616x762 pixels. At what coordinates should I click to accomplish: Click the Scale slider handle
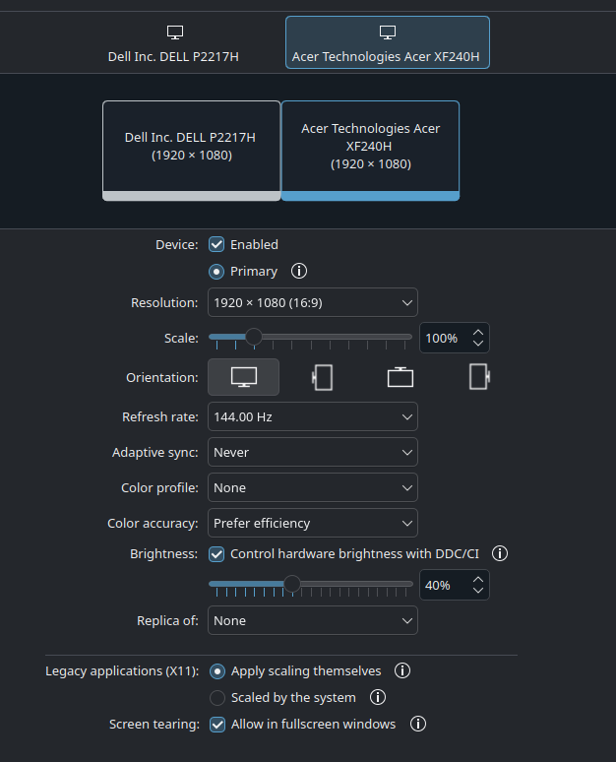tap(254, 337)
